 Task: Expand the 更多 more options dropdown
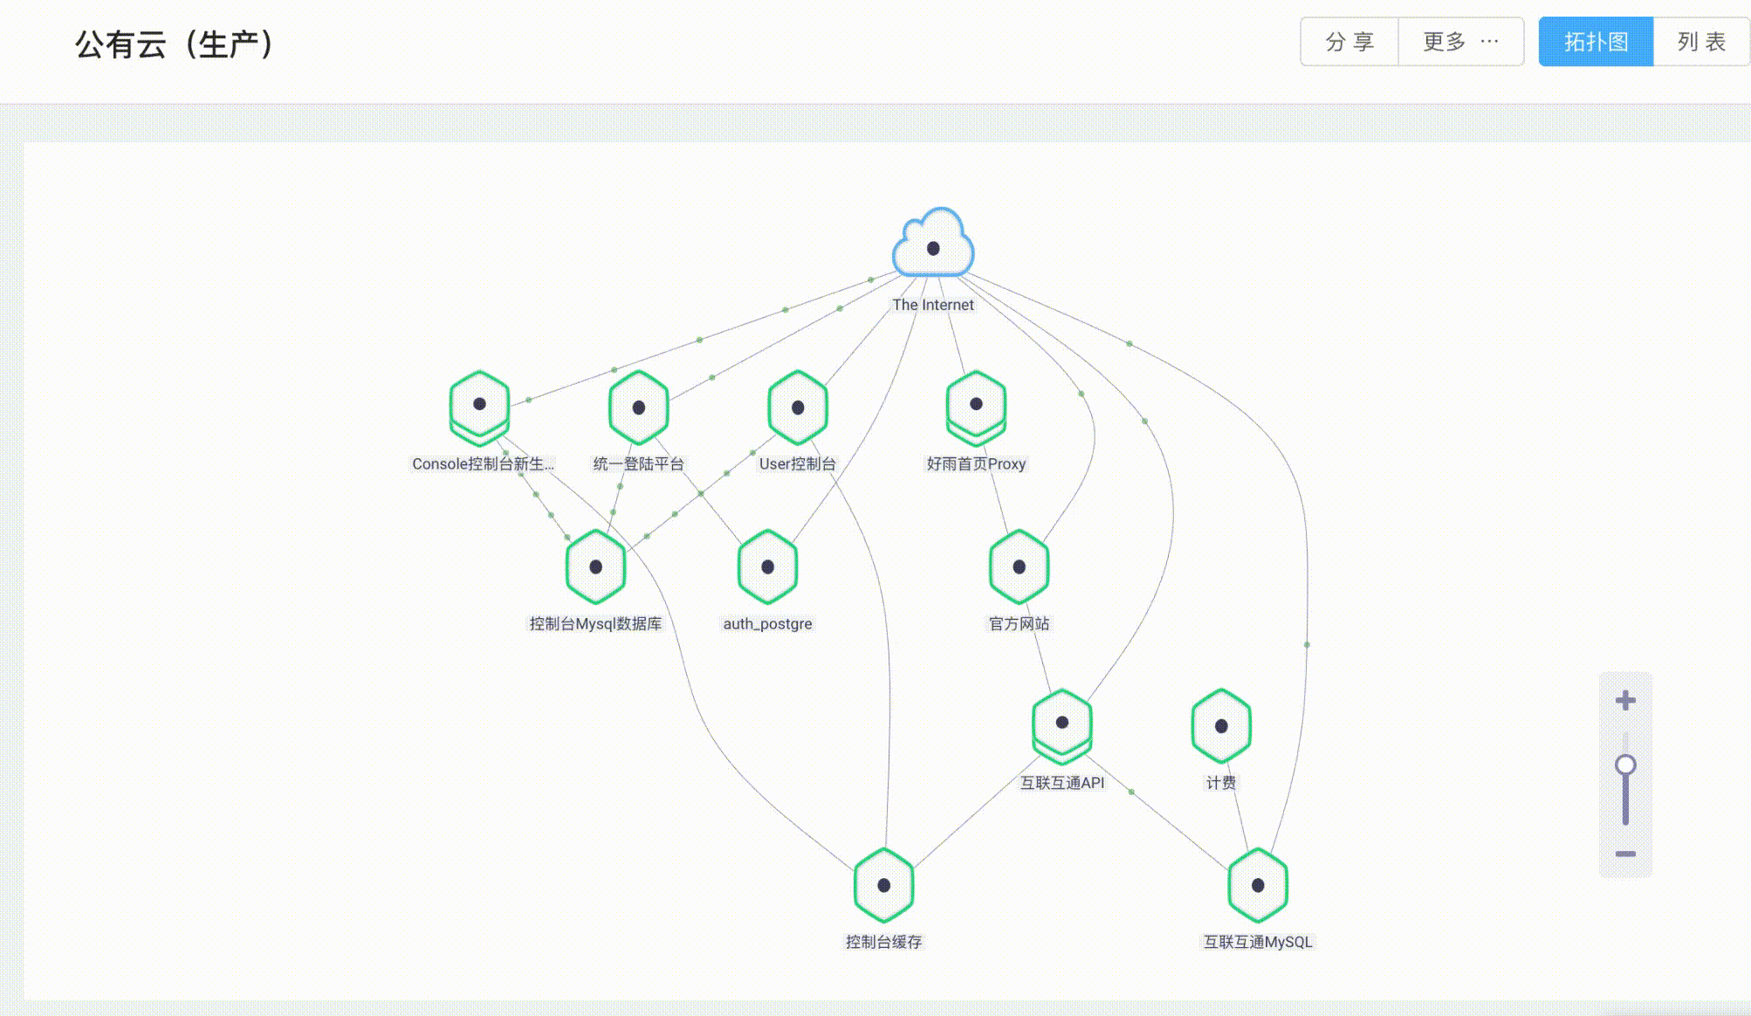coord(1460,41)
